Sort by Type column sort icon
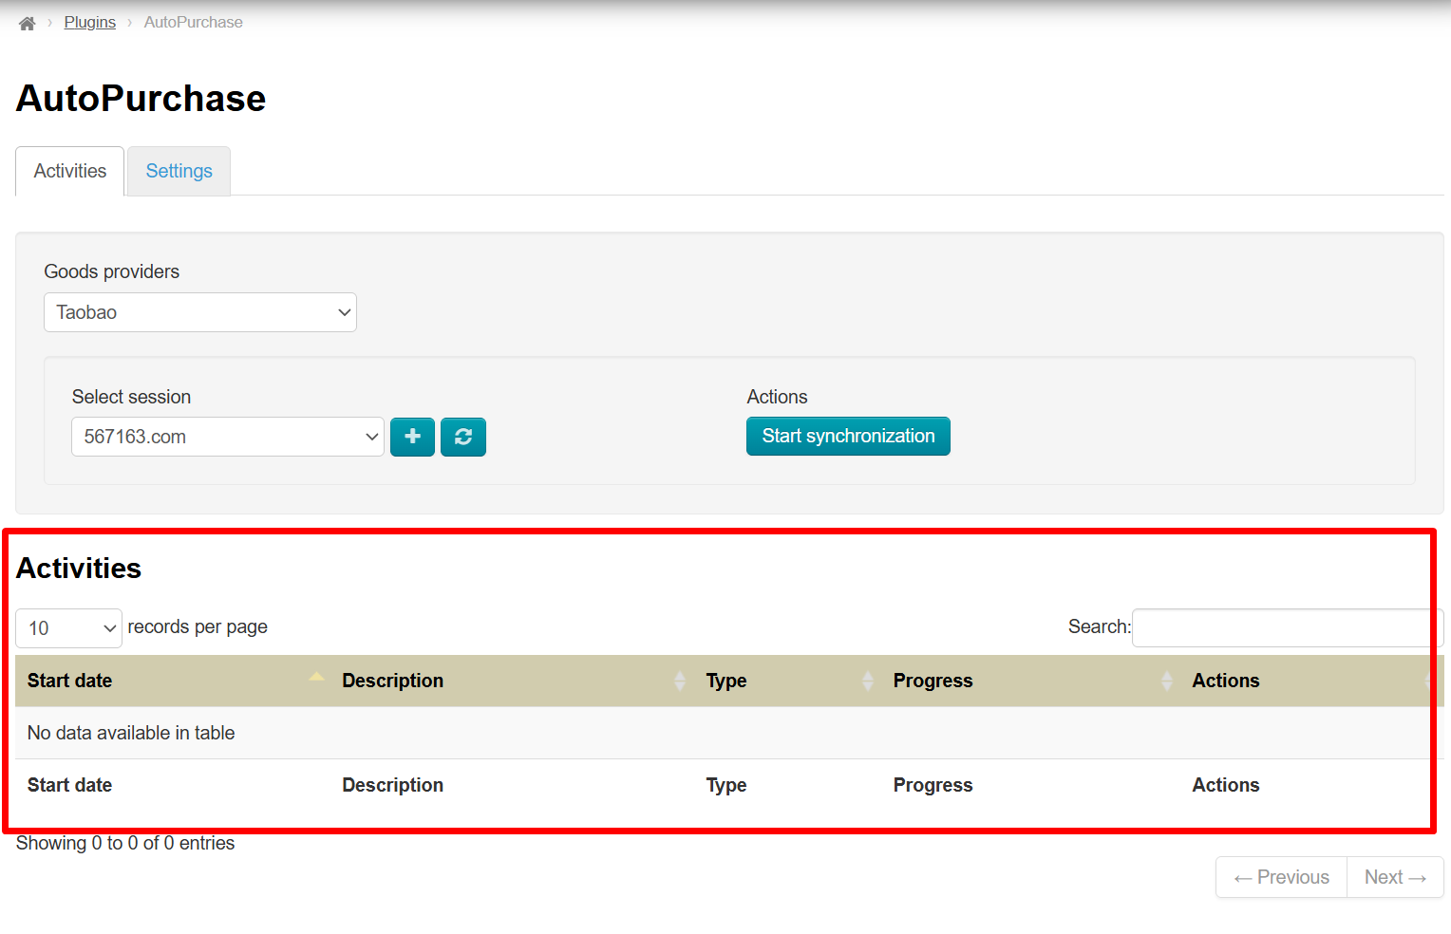Screen dimensions: 1451x934 [867, 681]
